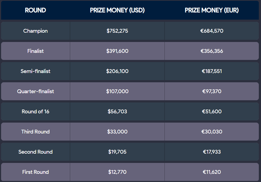Click the PRIZE MONEY (EUR) header
This screenshot has height=182, width=261.
point(212,10)
